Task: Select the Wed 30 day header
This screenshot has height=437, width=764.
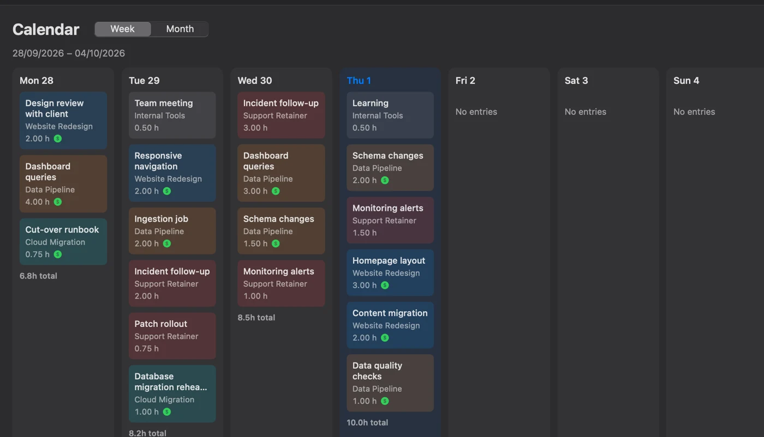Action: (x=255, y=81)
